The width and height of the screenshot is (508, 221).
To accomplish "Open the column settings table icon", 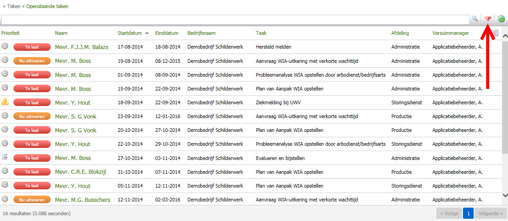I will pos(494,33).
